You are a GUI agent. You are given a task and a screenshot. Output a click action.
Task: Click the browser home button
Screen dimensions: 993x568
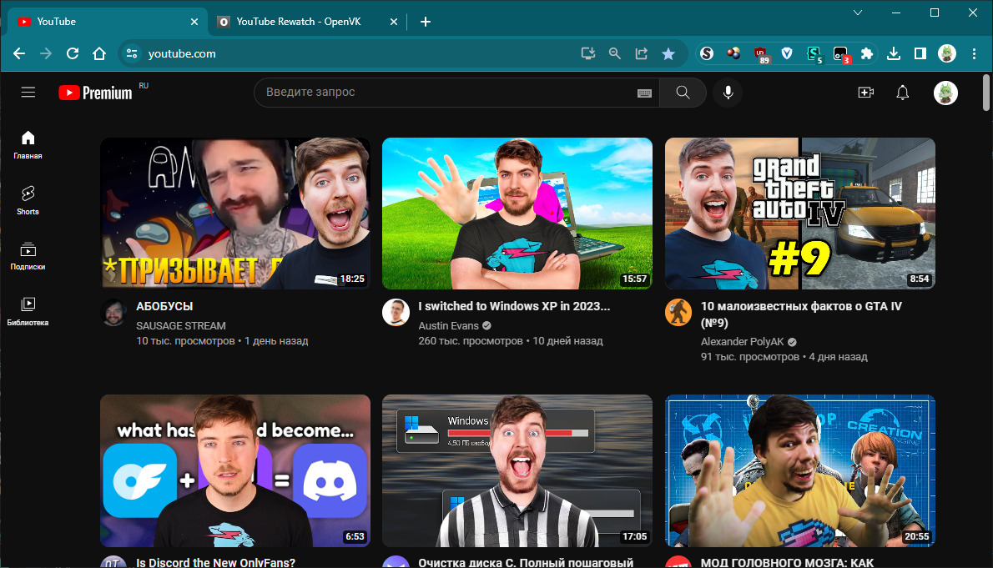point(99,54)
